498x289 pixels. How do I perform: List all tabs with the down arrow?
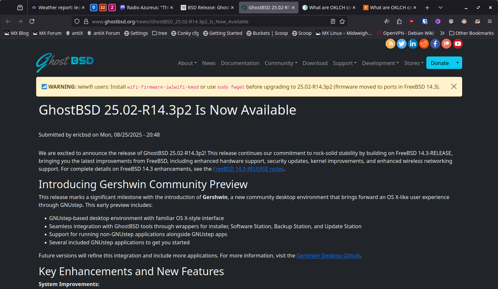(x=440, y=8)
